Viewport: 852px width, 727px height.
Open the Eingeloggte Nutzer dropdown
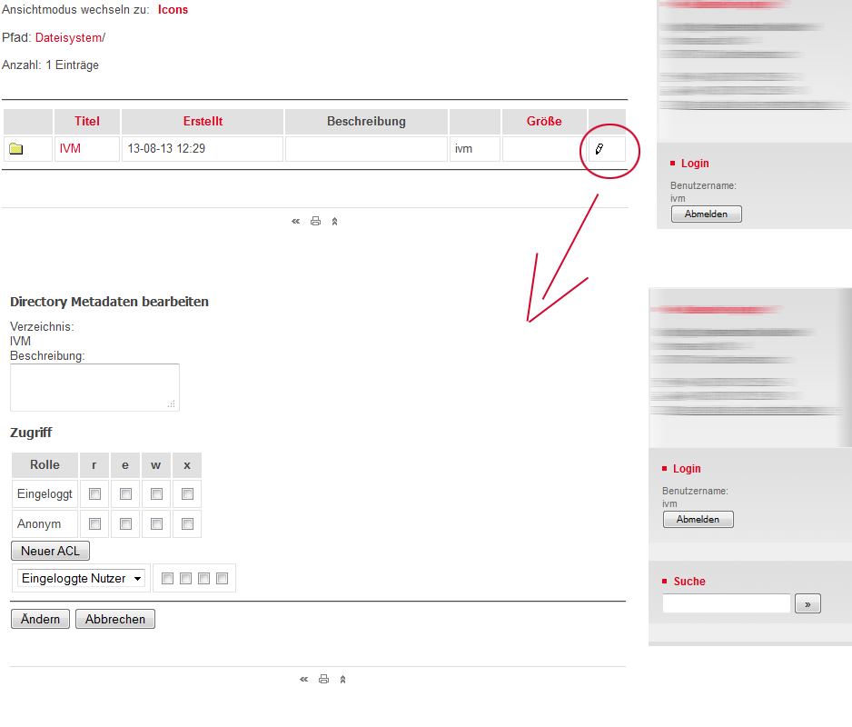(81, 578)
